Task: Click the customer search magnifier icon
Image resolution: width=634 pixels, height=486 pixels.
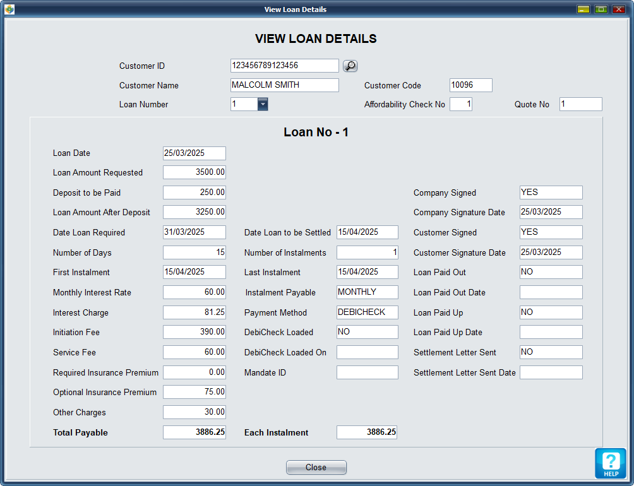Action: tap(350, 66)
